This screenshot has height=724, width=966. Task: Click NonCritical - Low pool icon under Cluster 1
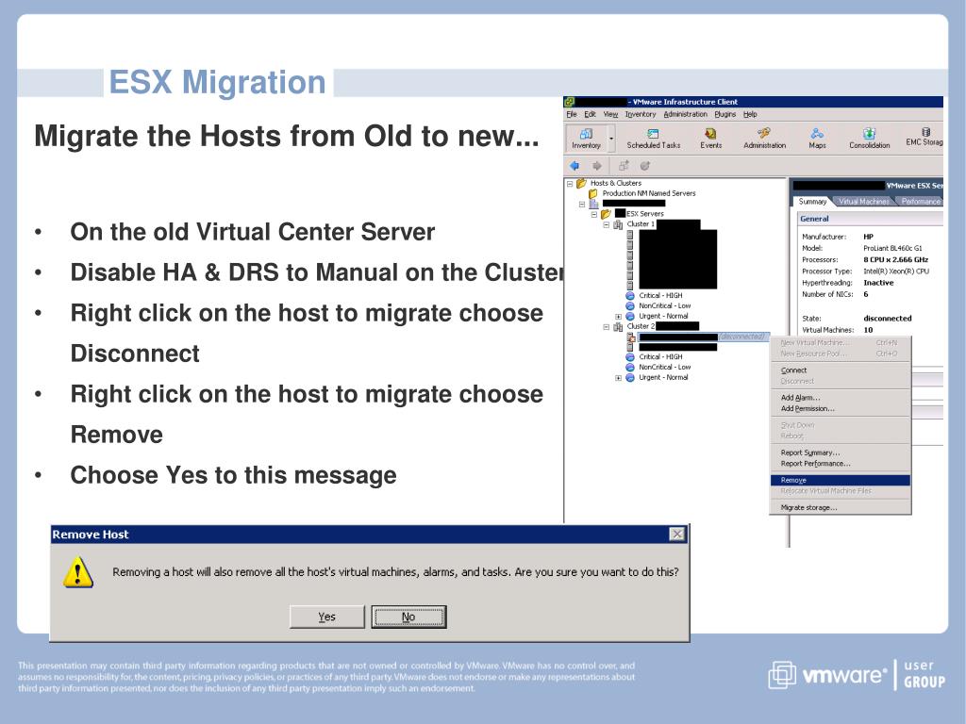click(x=630, y=306)
